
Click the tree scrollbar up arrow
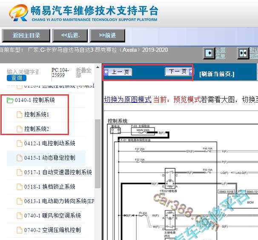point(98,67)
